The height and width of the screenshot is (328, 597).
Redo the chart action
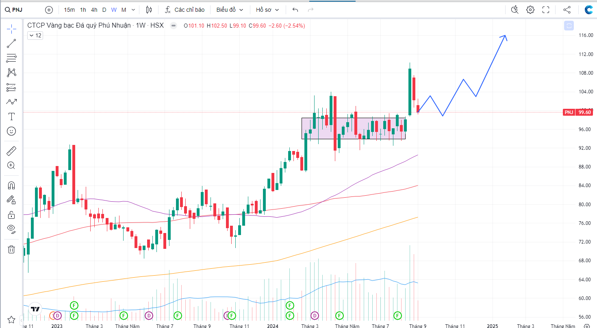click(311, 10)
